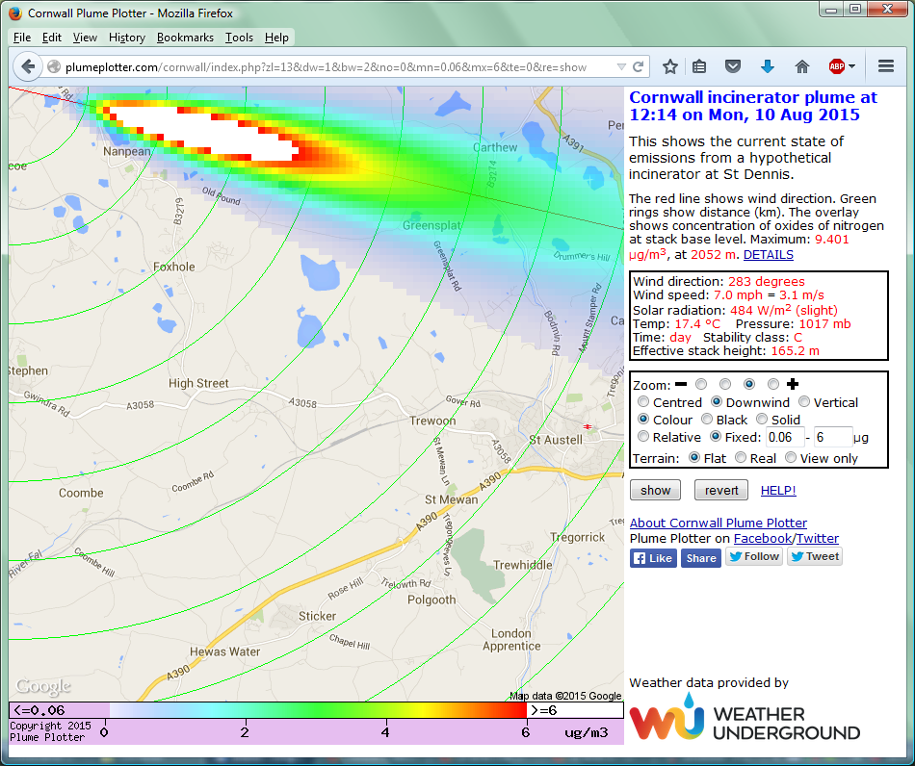The height and width of the screenshot is (766, 915).
Task: Click the Pocket icon in toolbar
Action: pos(733,66)
